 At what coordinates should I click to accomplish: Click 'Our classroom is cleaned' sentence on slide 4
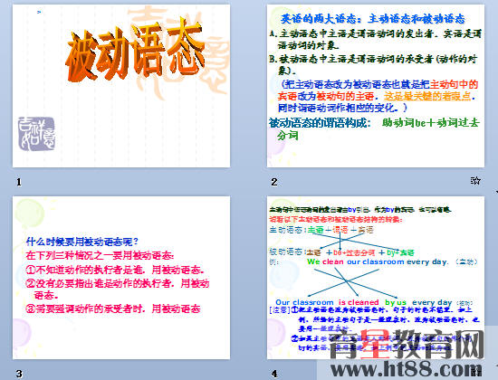tap(327, 302)
